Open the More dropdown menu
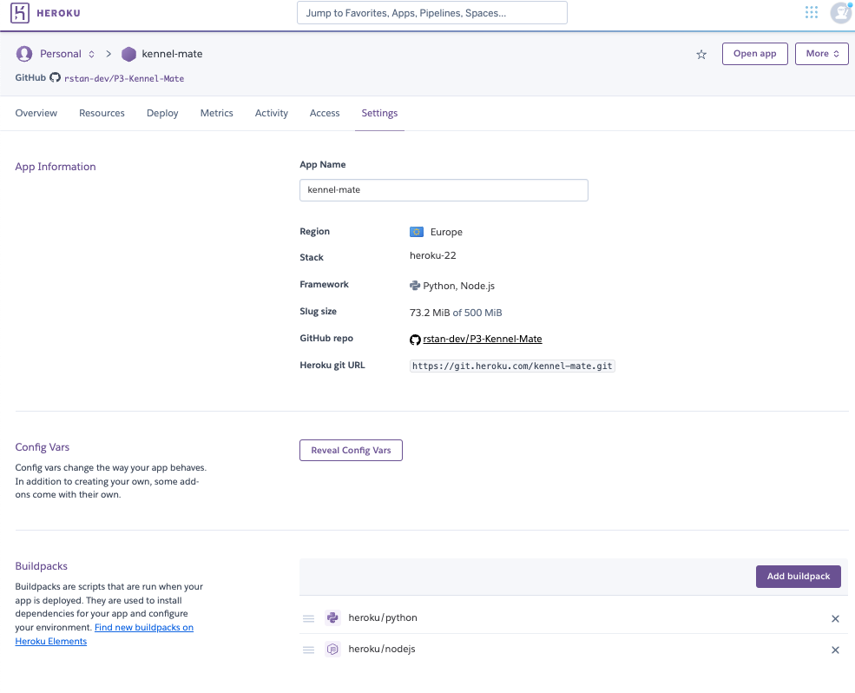Viewport: 855px width, 693px height. click(x=822, y=54)
